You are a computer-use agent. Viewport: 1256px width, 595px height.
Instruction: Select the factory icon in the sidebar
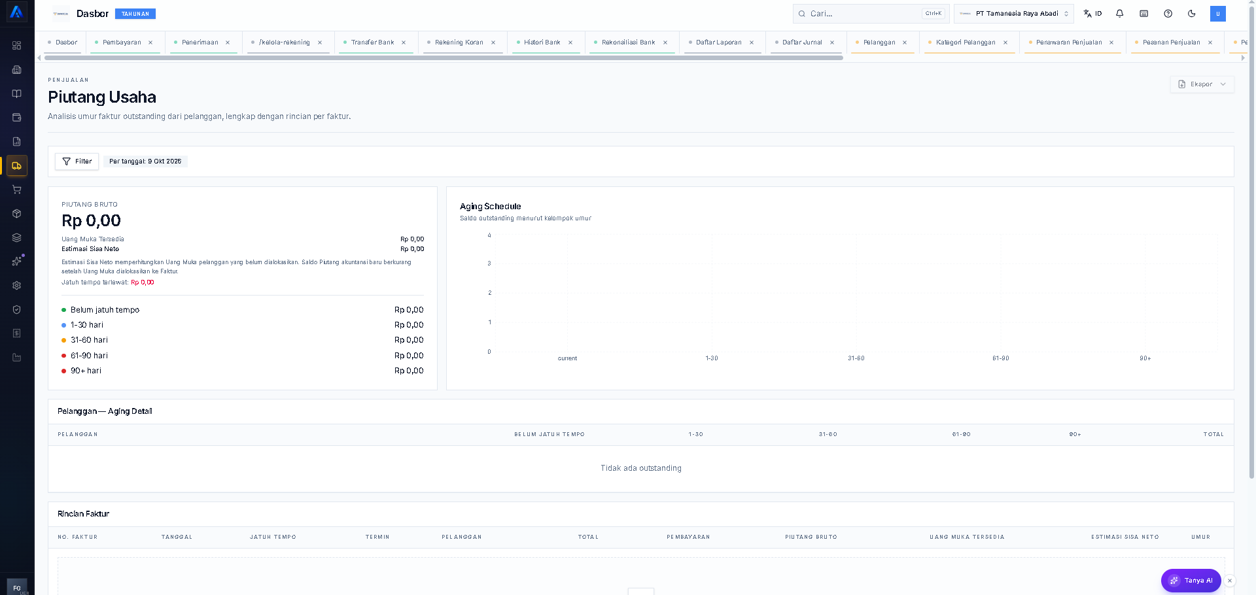click(17, 358)
